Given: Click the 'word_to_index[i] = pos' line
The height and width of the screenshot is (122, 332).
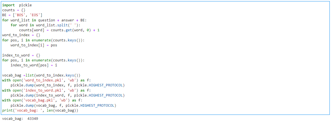Looking at the screenshot, I should click(34, 45).
